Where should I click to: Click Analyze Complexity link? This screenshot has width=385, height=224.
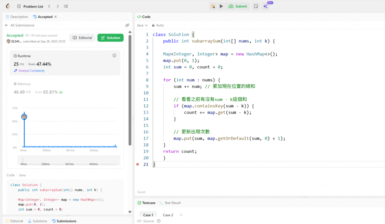pyautogui.click(x=29, y=70)
